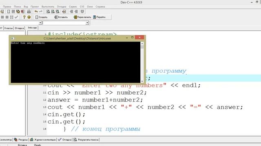Minimize the Dev-C++ main window
261x146 pixels.
tap(252, 2)
